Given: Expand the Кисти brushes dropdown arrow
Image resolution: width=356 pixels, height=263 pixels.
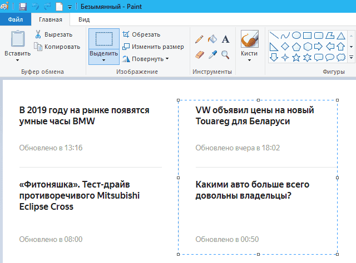Looking at the screenshot, I should point(249,60).
